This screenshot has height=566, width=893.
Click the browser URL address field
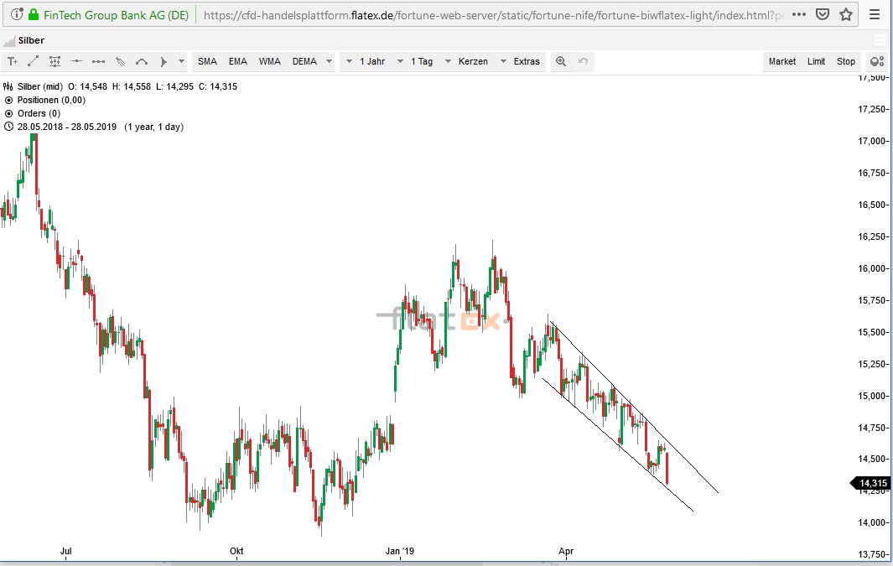(x=493, y=15)
